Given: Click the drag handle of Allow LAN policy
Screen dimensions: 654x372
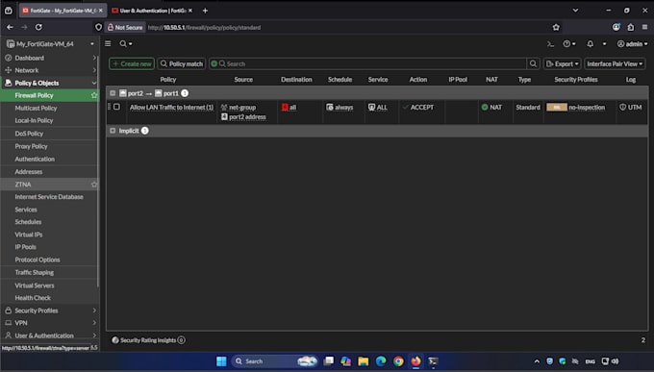Looking at the screenshot, I should tap(110, 107).
